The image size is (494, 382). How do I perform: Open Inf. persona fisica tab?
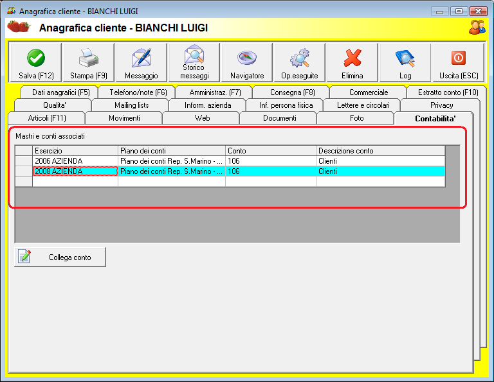click(286, 105)
